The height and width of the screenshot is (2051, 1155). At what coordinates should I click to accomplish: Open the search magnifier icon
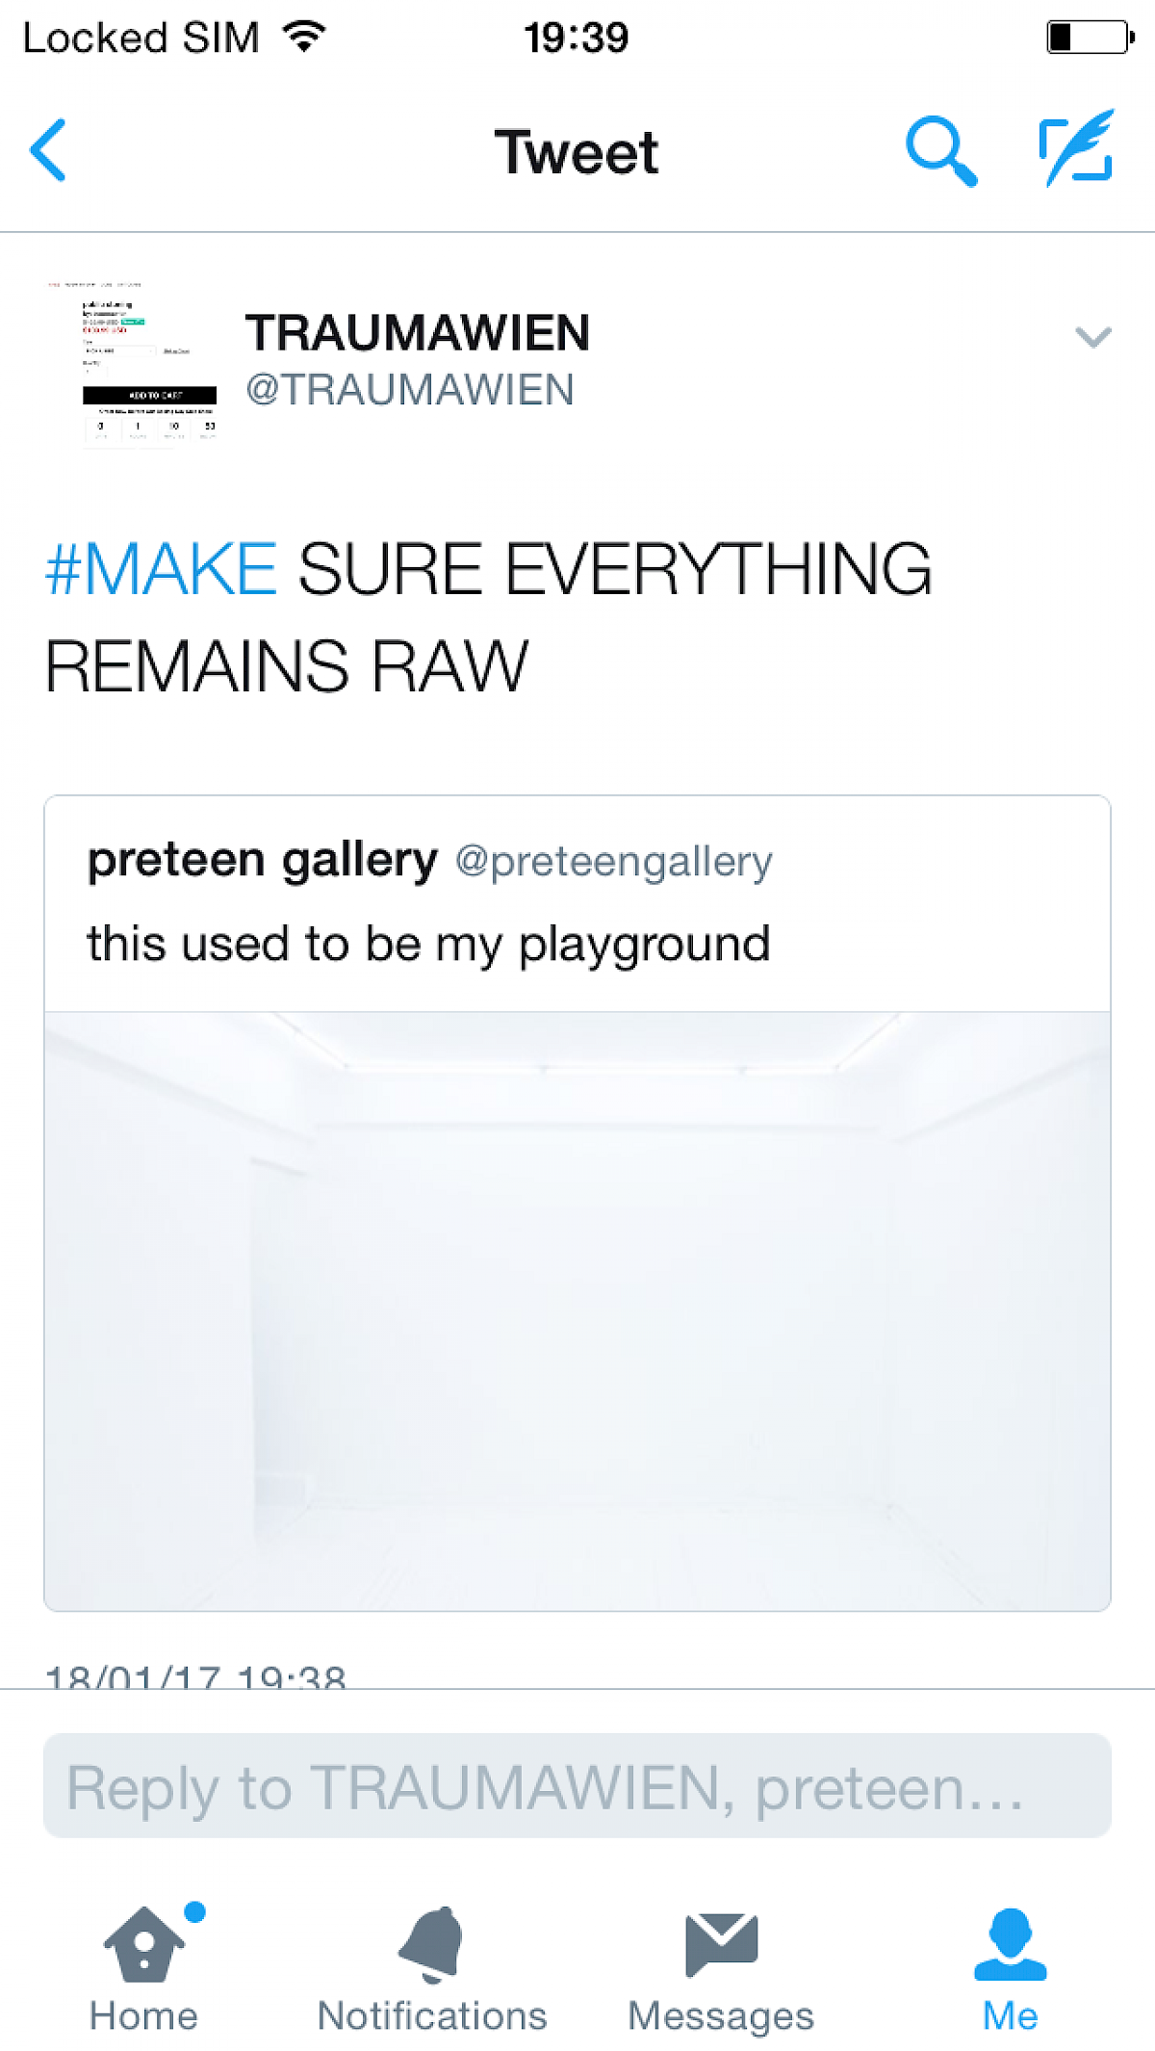click(x=940, y=151)
